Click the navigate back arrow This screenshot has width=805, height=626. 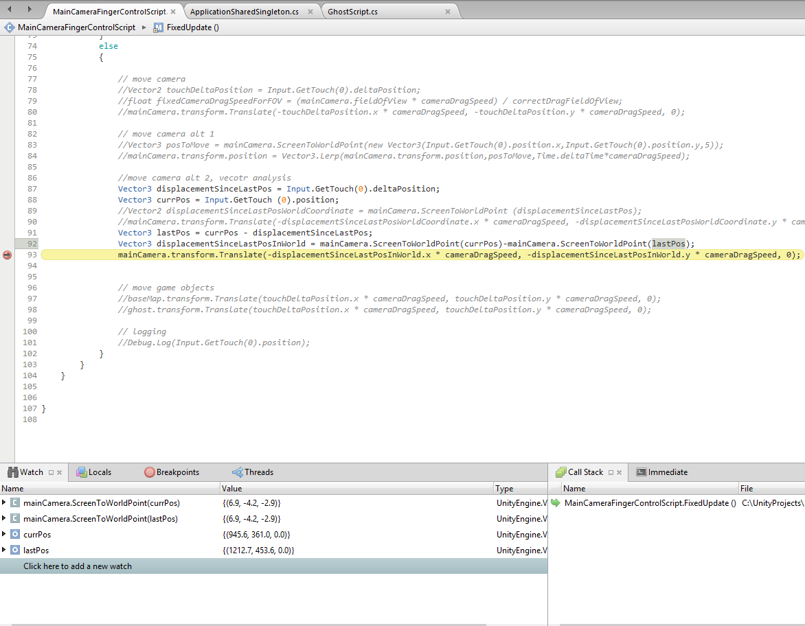(x=8, y=10)
